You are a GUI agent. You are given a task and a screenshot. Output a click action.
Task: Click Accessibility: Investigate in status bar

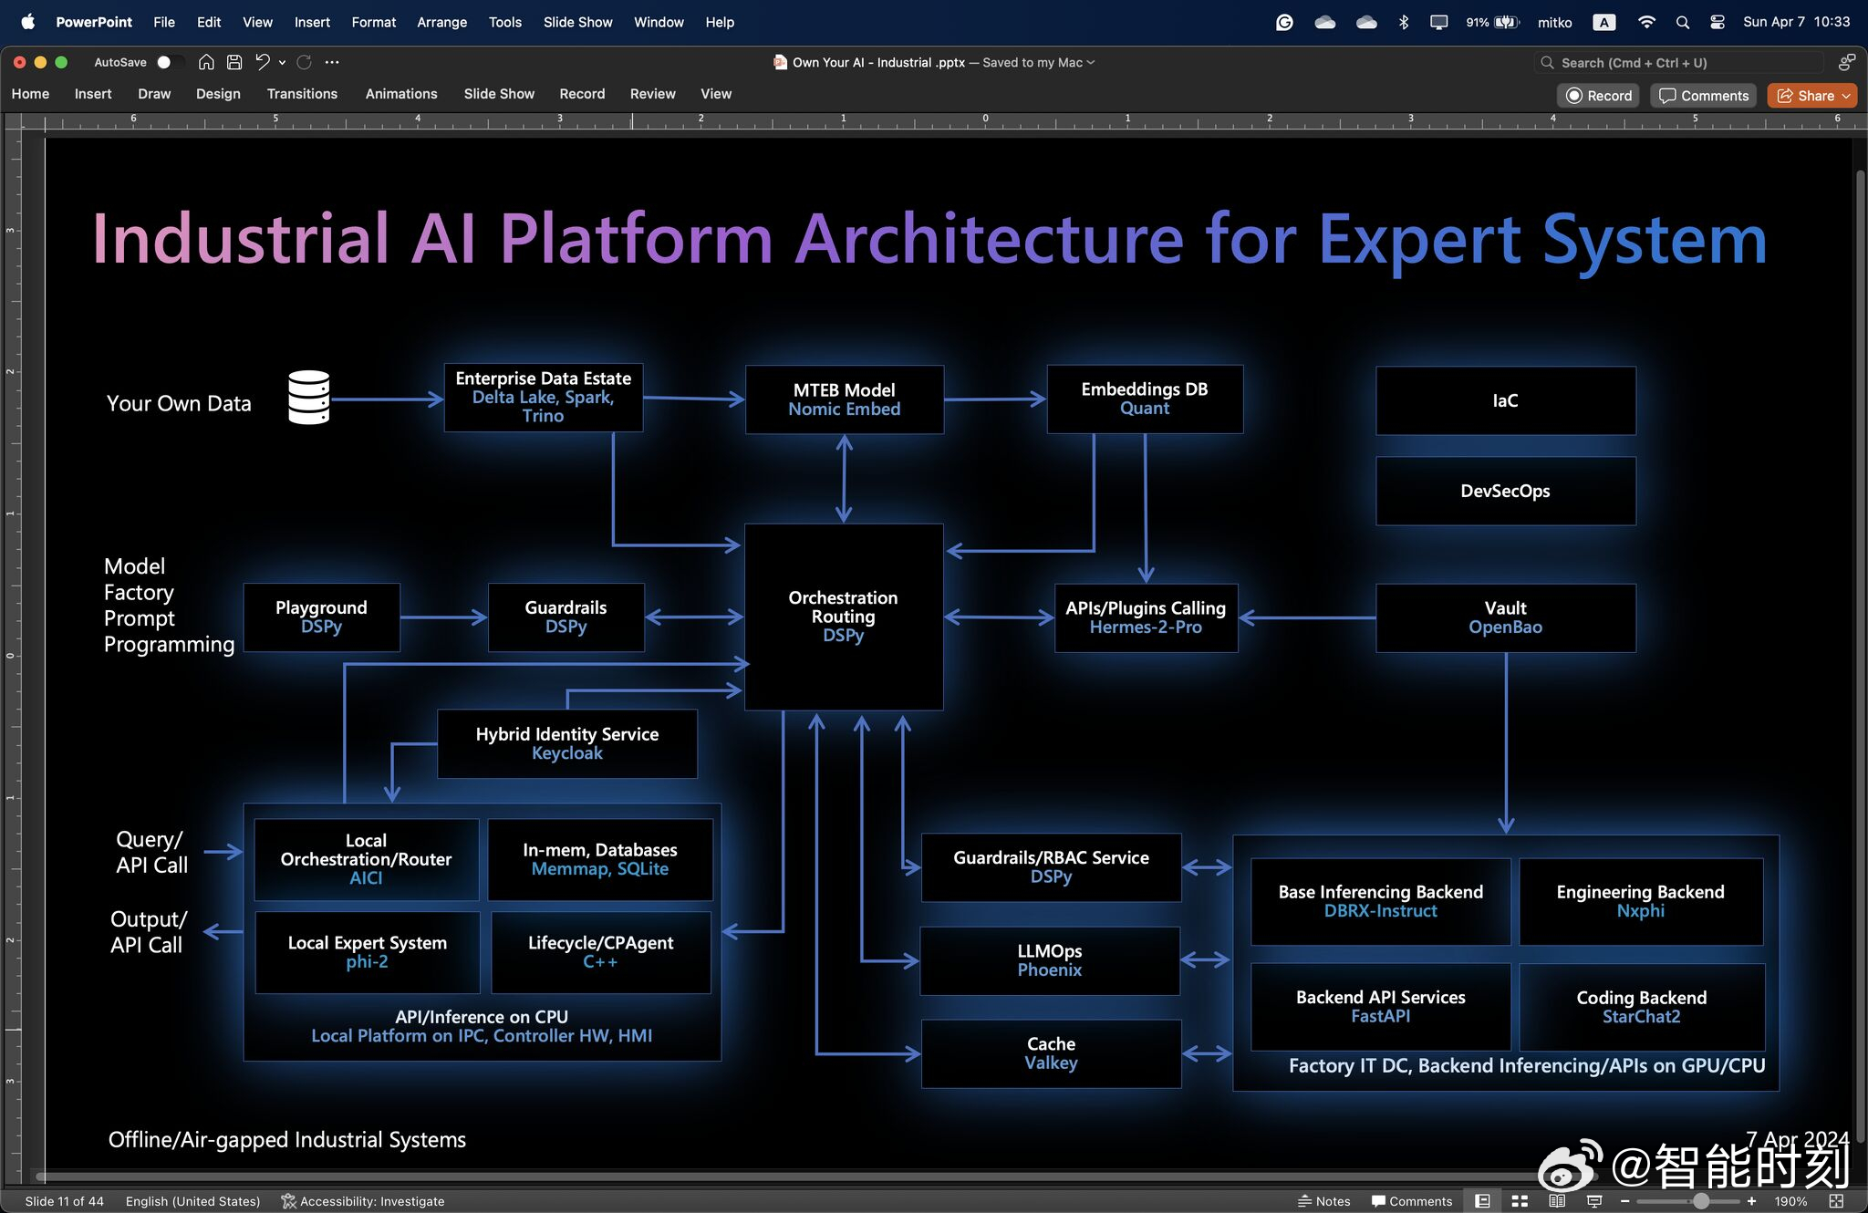(363, 1201)
